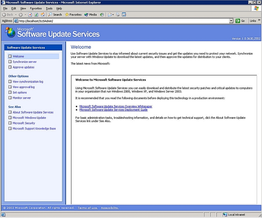Click the page icon in the address bar
Screen dimensions: 262x218
pyautogui.click(x=16, y=21)
